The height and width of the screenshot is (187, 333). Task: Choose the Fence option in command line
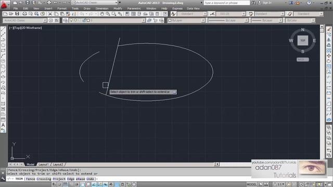click(x=31, y=179)
